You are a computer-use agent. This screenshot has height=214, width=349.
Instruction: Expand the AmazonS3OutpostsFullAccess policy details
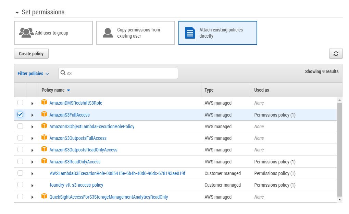32,138
